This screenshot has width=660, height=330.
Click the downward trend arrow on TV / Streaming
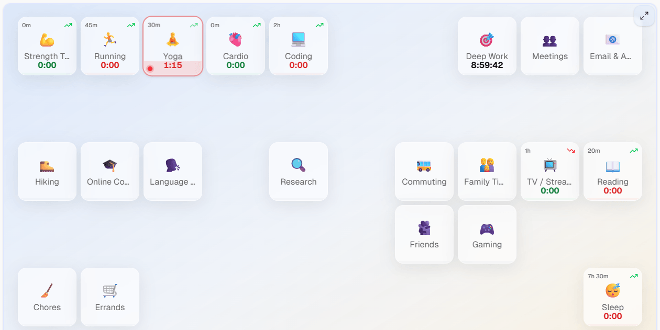click(x=571, y=151)
